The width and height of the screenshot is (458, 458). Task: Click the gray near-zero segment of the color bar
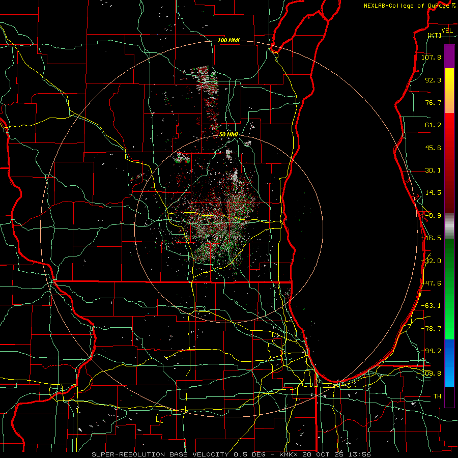pyautogui.click(x=449, y=226)
